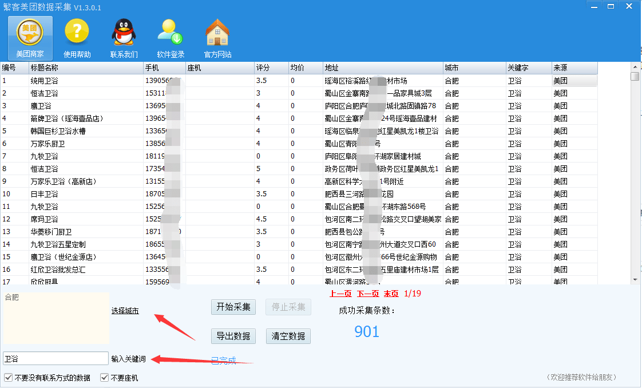Select row 鹰卫浴 numbered 3
Image resolution: width=642 pixels, height=388 pixels.
coord(299,106)
